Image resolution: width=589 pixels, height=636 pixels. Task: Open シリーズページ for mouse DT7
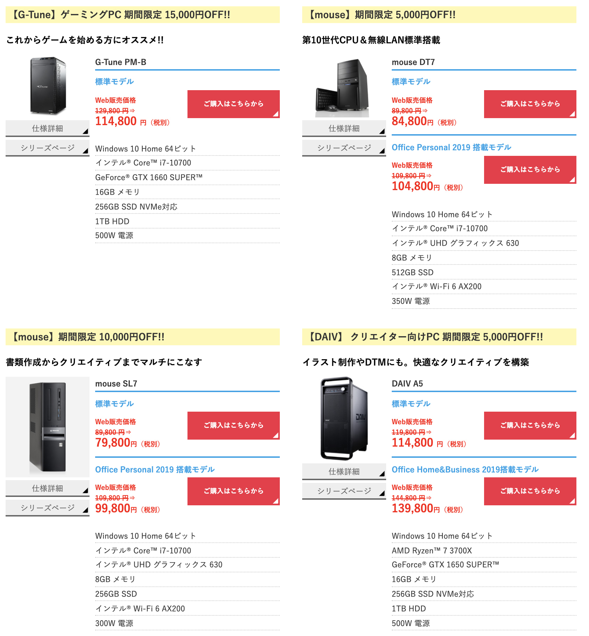[344, 148]
